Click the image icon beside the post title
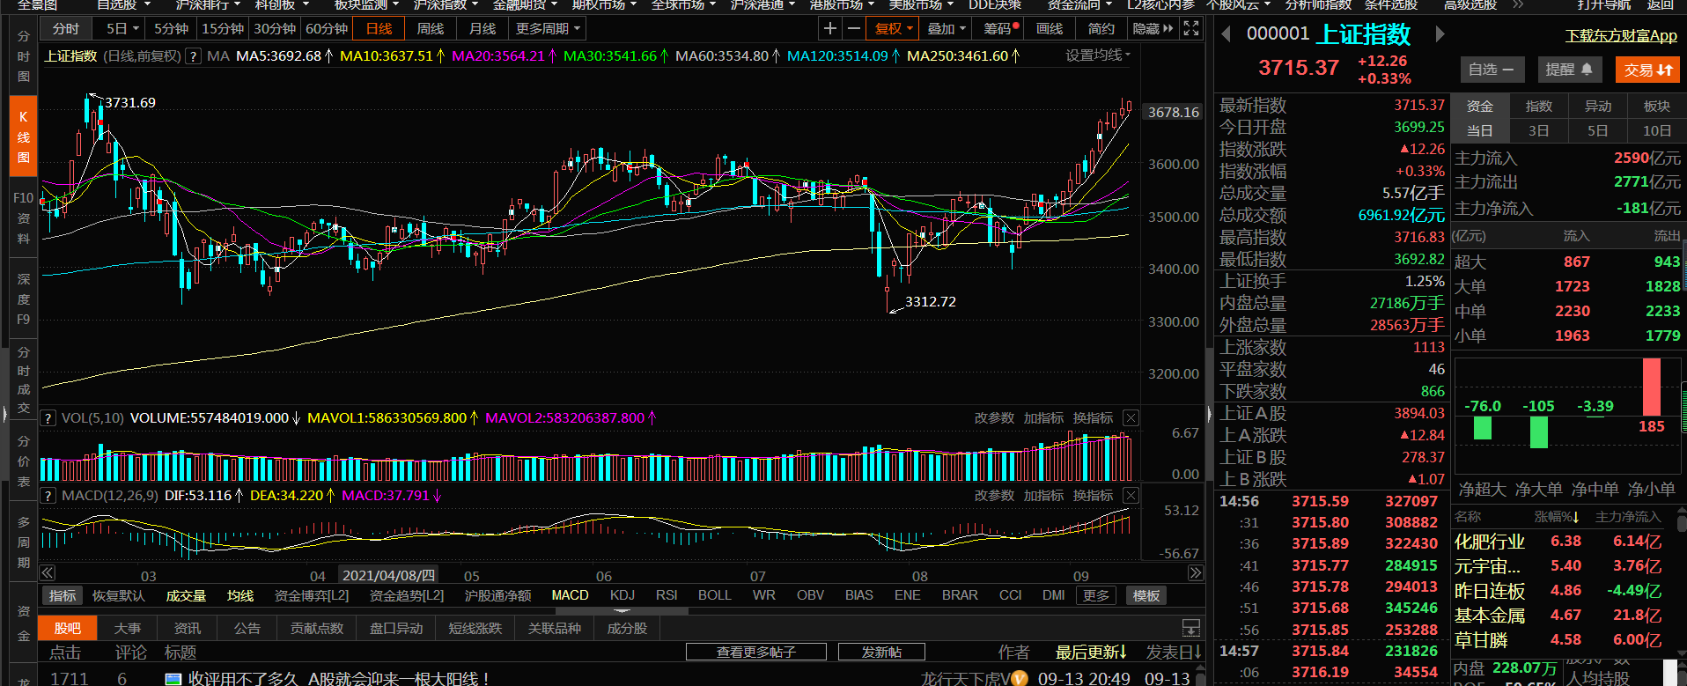The width and height of the screenshot is (1687, 686). tap(173, 679)
